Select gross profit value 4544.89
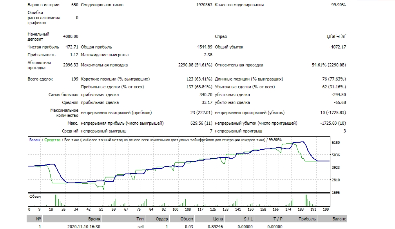 205,47
